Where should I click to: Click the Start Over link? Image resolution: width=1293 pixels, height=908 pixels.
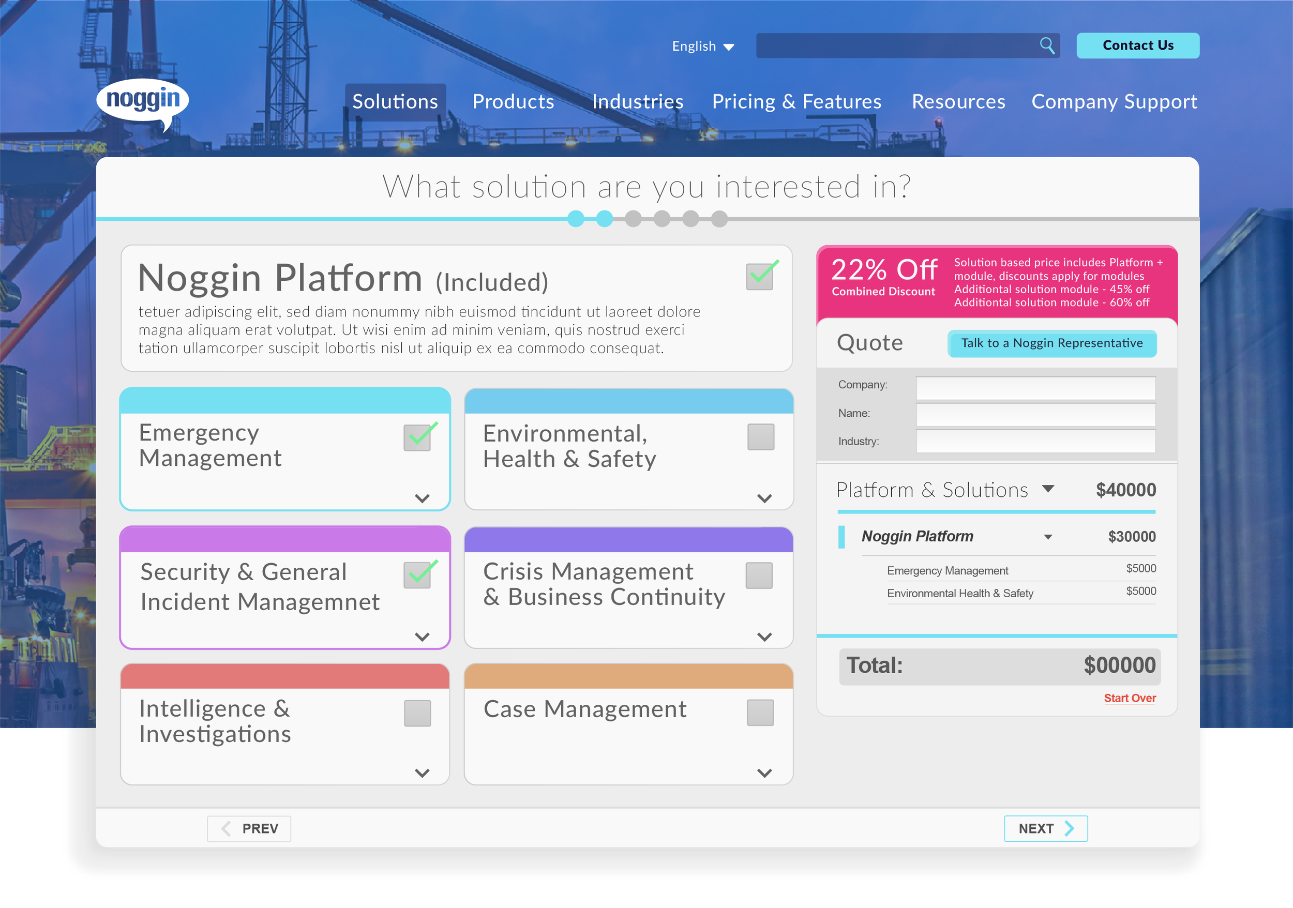coord(1129,698)
